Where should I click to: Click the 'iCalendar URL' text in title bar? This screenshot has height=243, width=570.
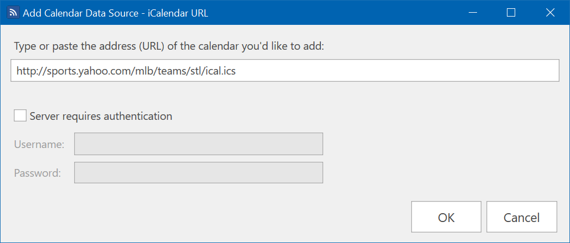click(x=178, y=13)
